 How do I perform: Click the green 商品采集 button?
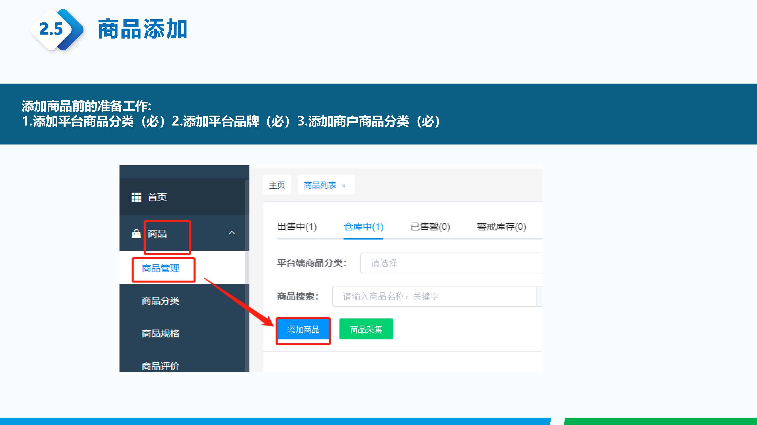[x=366, y=329]
